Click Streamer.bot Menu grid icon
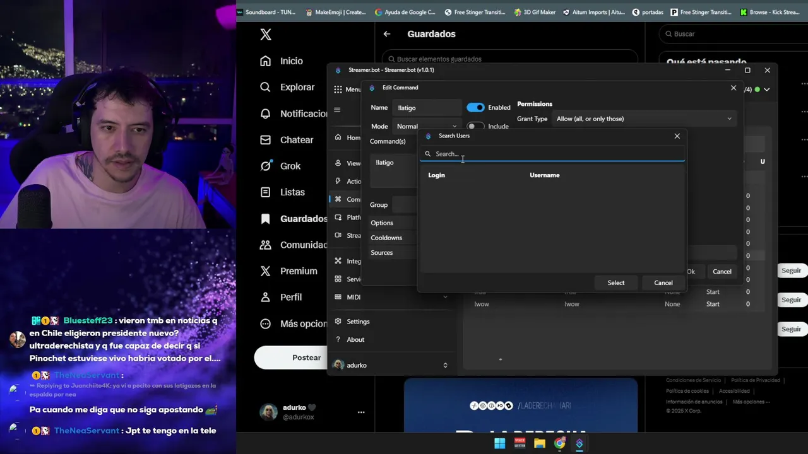 (x=338, y=89)
